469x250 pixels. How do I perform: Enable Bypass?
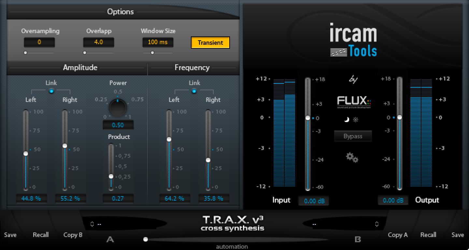tap(353, 136)
